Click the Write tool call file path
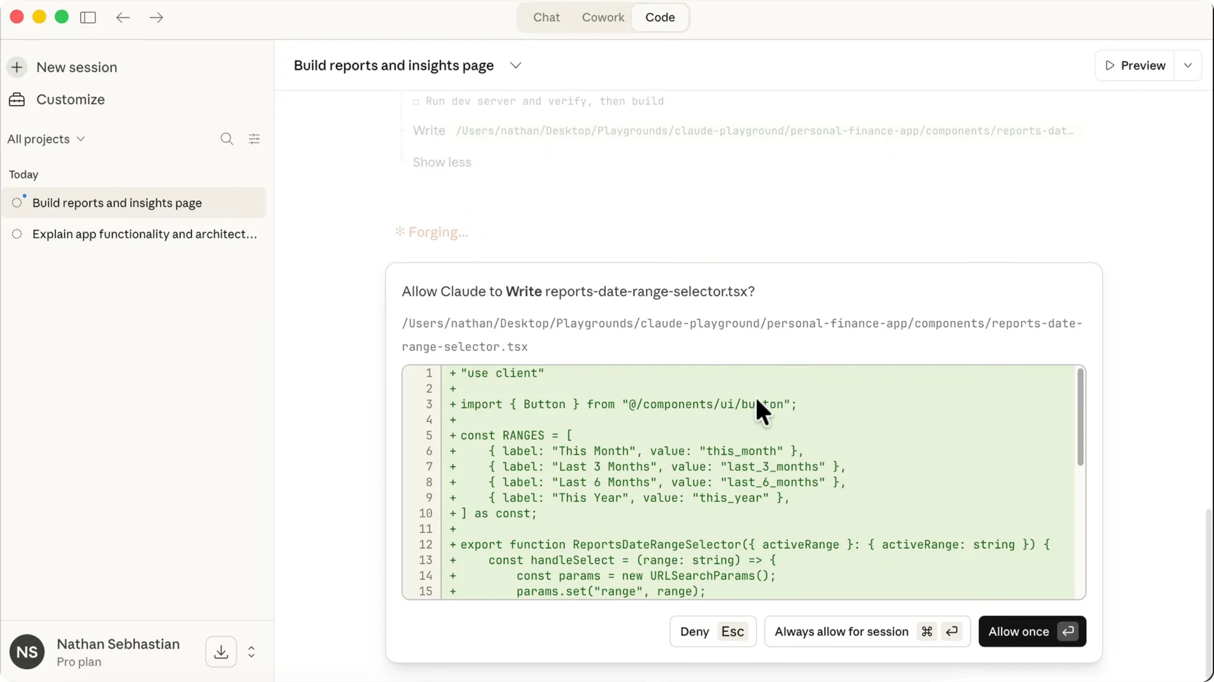Viewport: 1214px width, 682px height. tap(764, 131)
